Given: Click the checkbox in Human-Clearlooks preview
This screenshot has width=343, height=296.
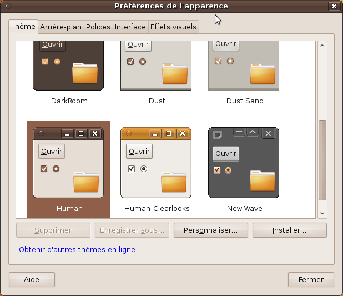Looking at the screenshot, I should 132,169.
